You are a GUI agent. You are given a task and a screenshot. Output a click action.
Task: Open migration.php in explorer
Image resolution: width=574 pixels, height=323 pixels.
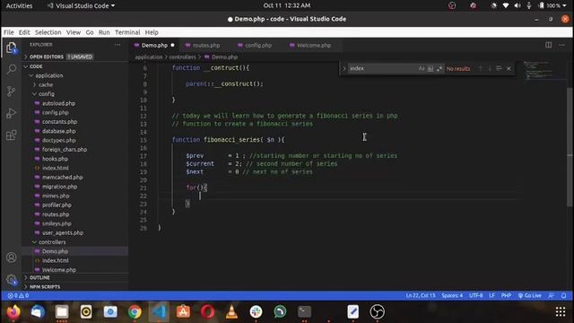coord(60,187)
